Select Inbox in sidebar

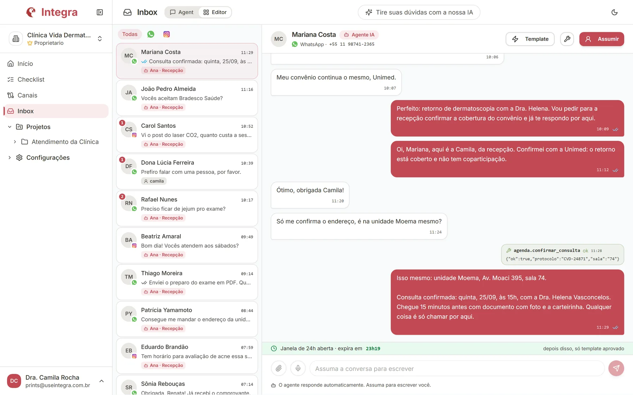(56, 111)
